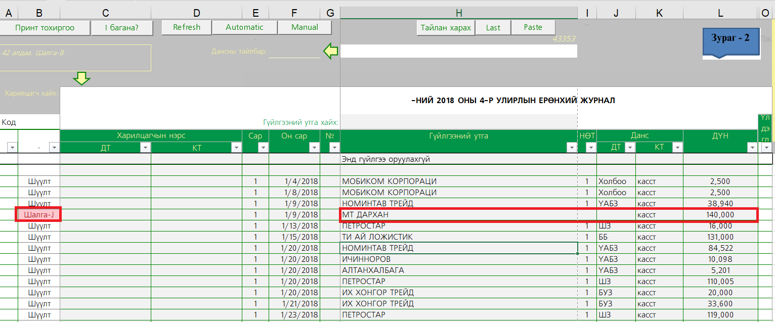Click the blue Зураг - 2 callout shape
The image size is (775, 322).
[x=730, y=41]
